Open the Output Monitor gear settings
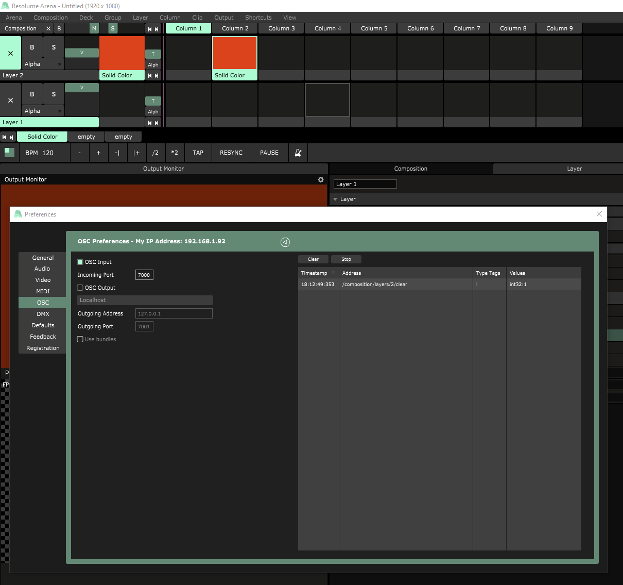The image size is (623, 585). pyautogui.click(x=321, y=179)
